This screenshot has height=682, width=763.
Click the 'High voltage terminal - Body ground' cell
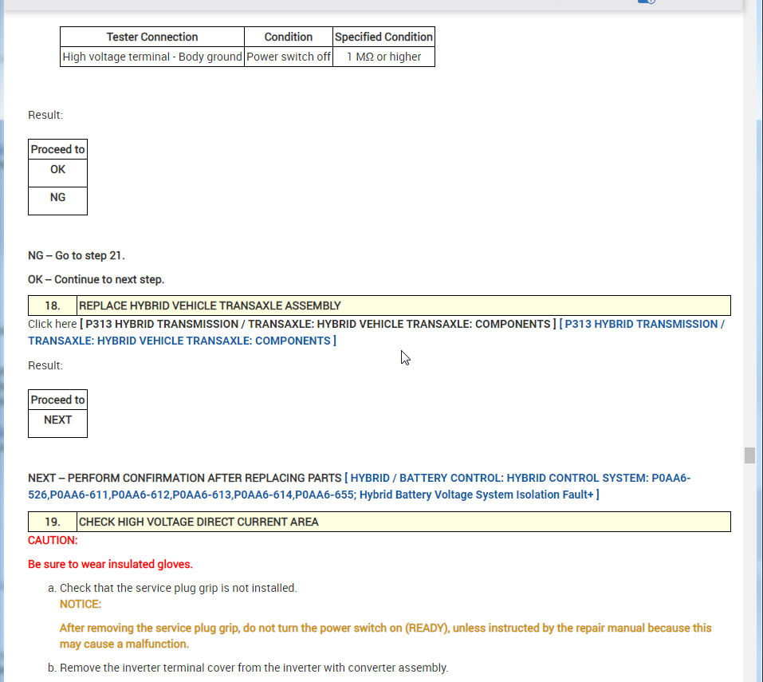tap(151, 57)
